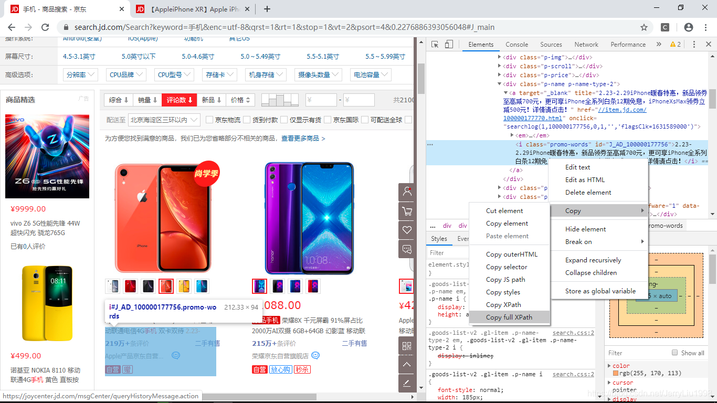Open the item.jd.com href link in Elements
Image resolution: width=717 pixels, height=403 pixels.
point(575,114)
